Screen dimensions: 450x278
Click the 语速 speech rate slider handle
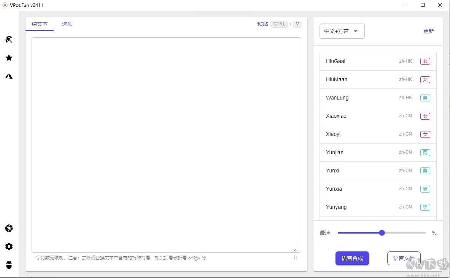(x=382, y=233)
